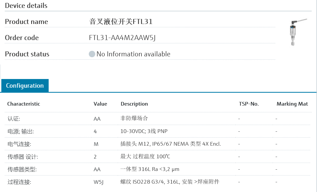The image size is (317, 192).
Task: Select the order code FTL31-AA4M2AAW5J text
Action: coord(122,38)
